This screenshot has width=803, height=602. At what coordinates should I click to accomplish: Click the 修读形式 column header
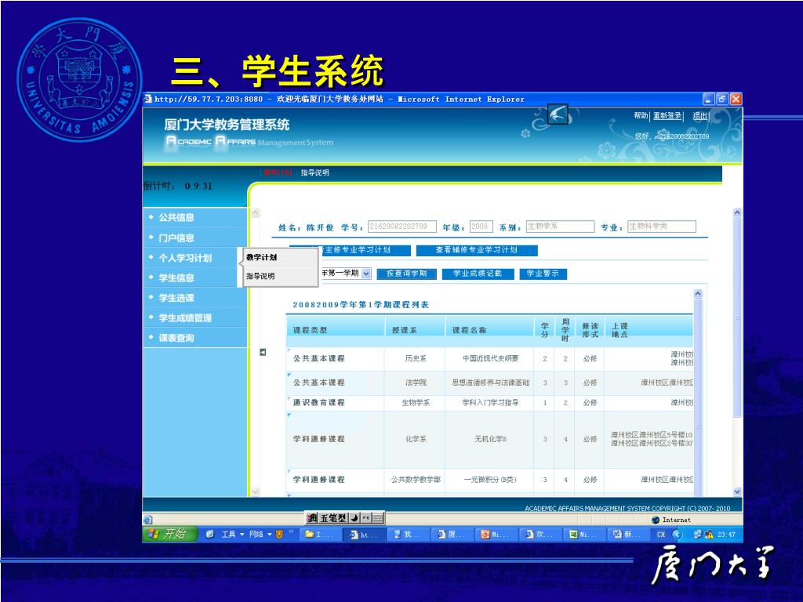point(590,330)
